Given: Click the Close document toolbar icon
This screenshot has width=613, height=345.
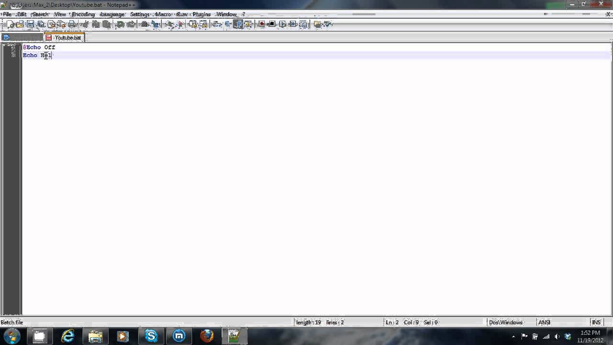Looking at the screenshot, I should [52, 24].
